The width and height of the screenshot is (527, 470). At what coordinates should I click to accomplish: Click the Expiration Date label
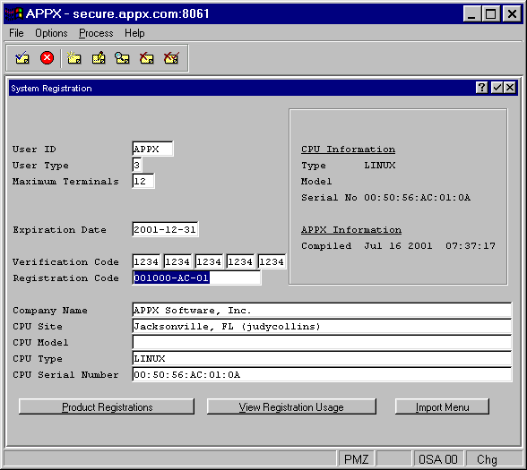click(x=59, y=229)
